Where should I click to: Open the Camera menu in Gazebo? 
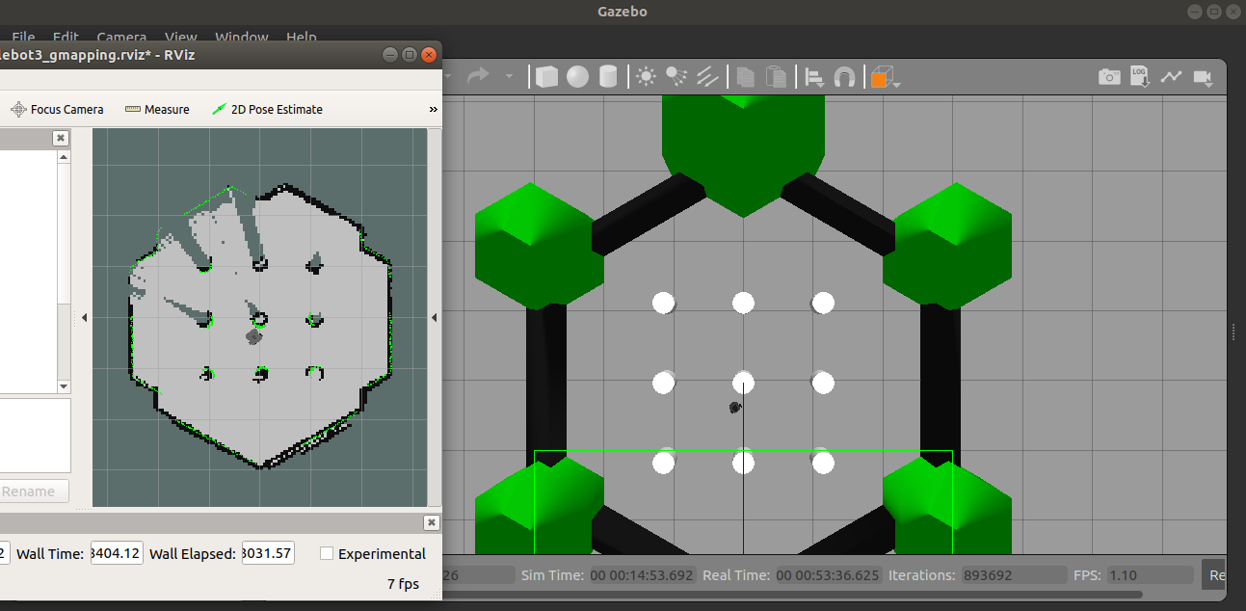(121, 37)
